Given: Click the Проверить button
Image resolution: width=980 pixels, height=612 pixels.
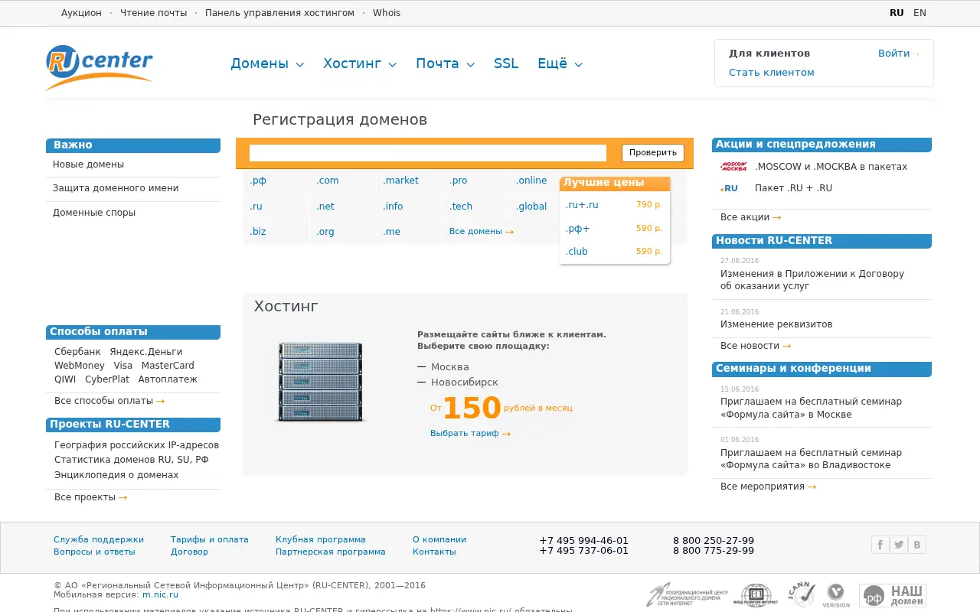Looking at the screenshot, I should pyautogui.click(x=653, y=153).
